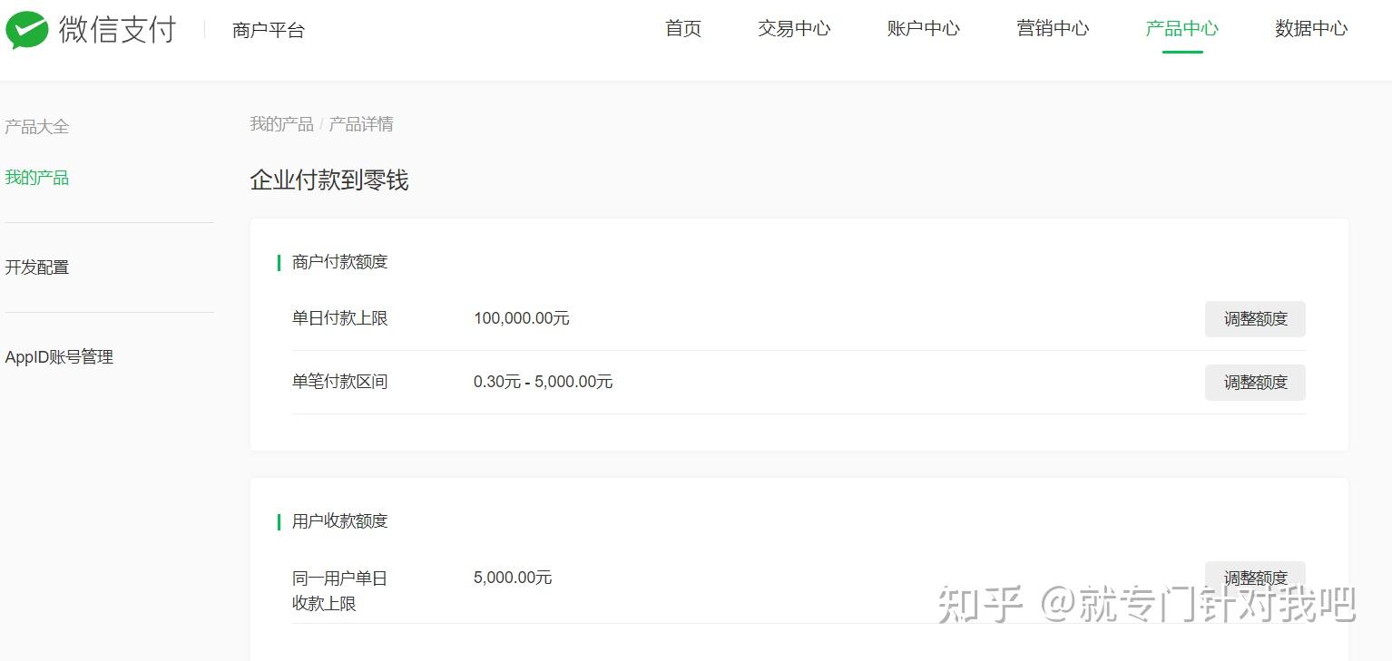The height and width of the screenshot is (661, 1392).
Task: Click 调整额度 for 同一用户单日收款上限
Action: pos(1255,578)
